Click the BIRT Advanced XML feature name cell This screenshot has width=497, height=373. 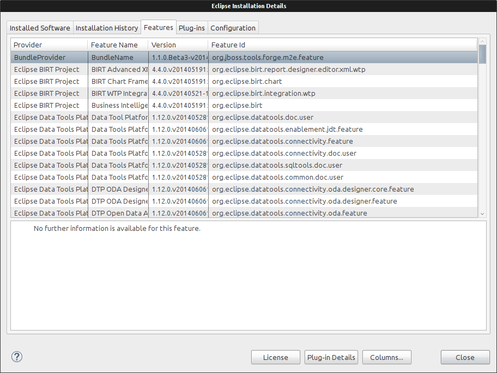click(118, 69)
